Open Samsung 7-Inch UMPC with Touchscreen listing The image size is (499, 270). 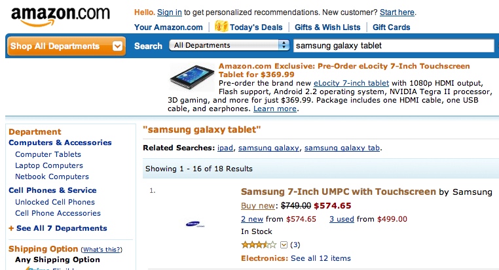(x=338, y=192)
